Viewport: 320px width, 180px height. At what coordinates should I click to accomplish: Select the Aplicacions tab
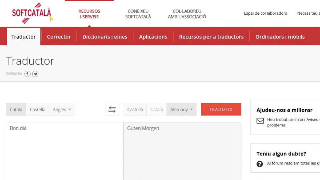coord(153,37)
